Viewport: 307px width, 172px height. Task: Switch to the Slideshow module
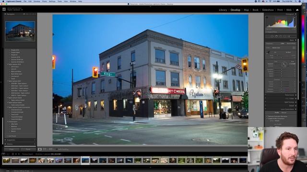[x=268, y=10]
